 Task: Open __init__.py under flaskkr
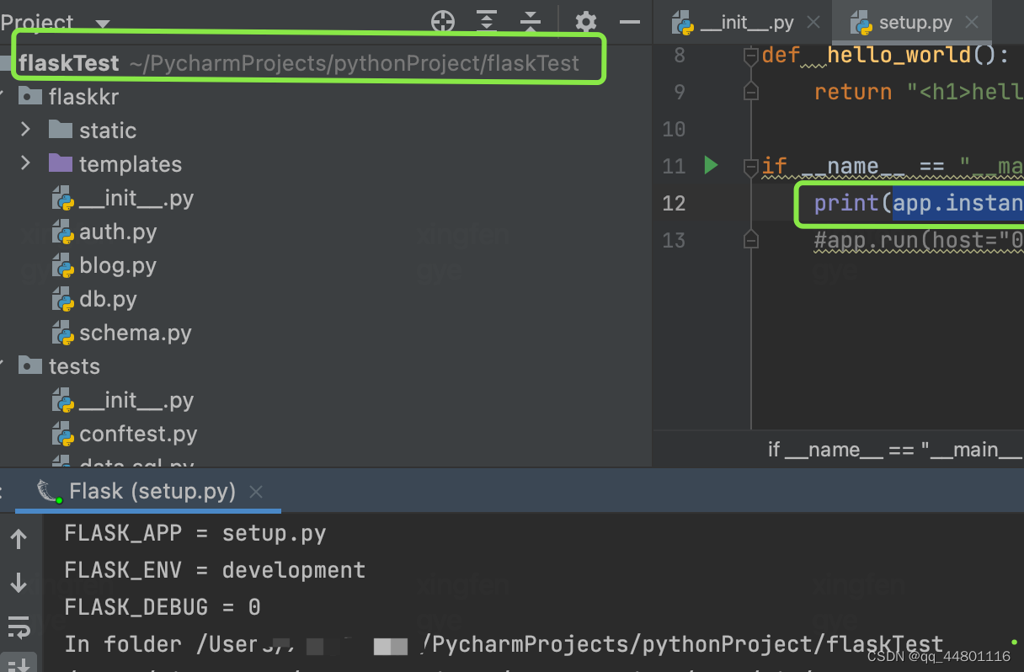[x=136, y=198]
